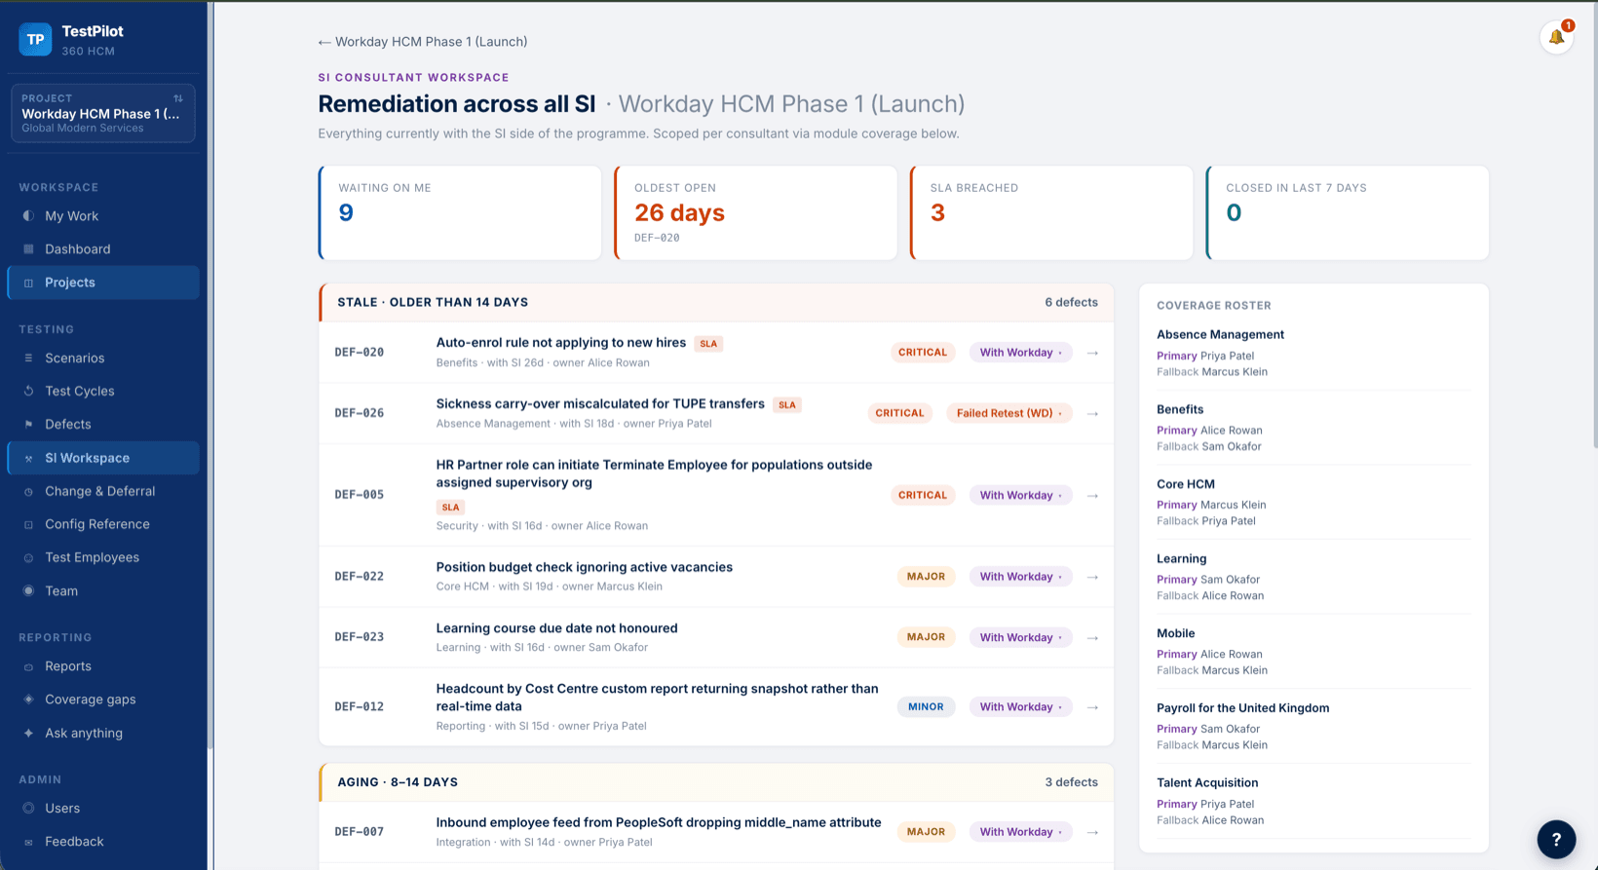Click Payroll for the United Kingdom roster entry
Image resolution: width=1598 pixels, height=870 pixels.
click(1242, 708)
